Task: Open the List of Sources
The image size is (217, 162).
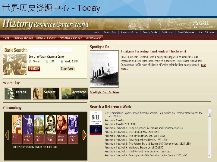Action: [207, 32]
